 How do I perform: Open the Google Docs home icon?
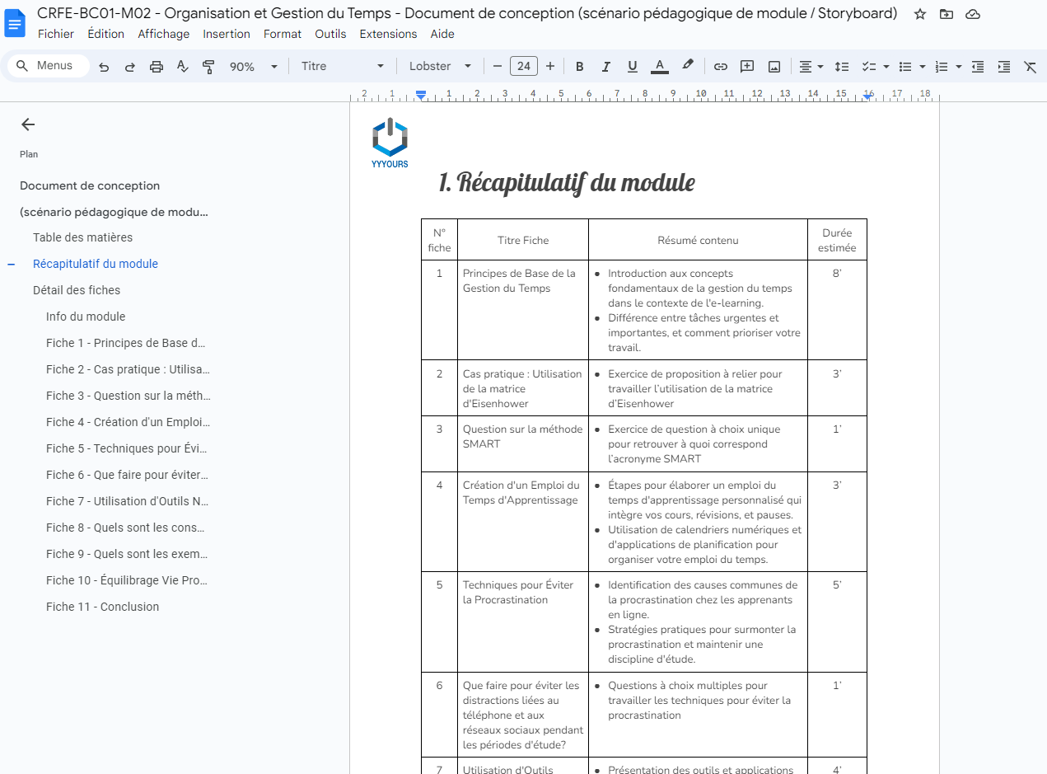(x=16, y=23)
